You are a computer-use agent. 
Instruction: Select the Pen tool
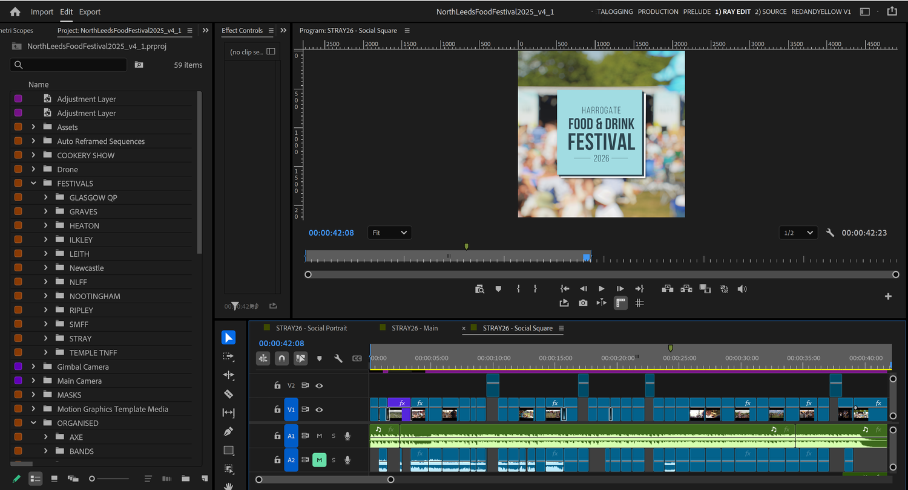click(x=229, y=432)
